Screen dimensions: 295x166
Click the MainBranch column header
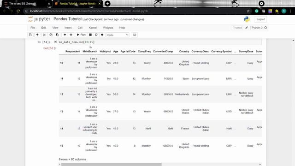tap(90, 51)
